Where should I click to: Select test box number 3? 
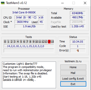click(x=15, y=42)
